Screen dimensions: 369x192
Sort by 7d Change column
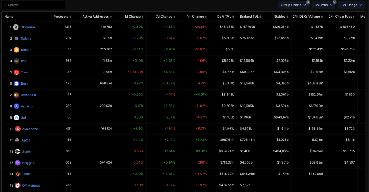tap(165, 17)
